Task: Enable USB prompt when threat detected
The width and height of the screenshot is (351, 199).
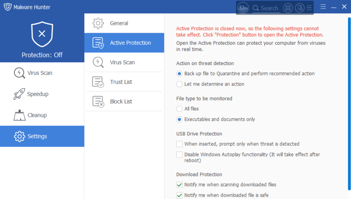Action: point(179,144)
